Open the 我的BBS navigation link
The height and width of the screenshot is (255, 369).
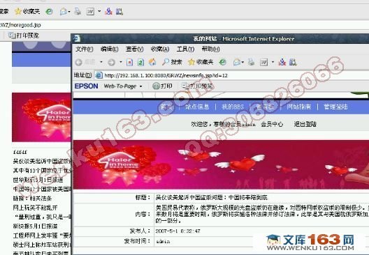click(233, 107)
